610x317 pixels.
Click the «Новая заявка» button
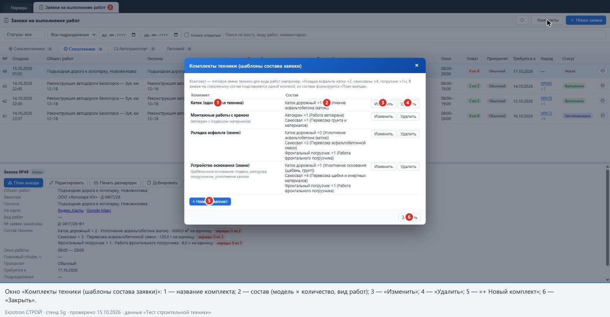[586, 20]
